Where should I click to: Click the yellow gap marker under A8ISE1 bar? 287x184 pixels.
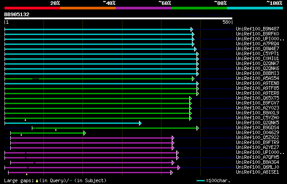tap(26, 174)
